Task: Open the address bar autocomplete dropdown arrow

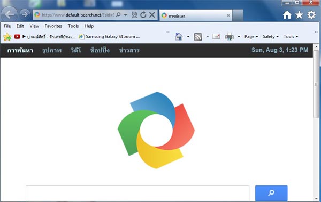Action: [126, 15]
